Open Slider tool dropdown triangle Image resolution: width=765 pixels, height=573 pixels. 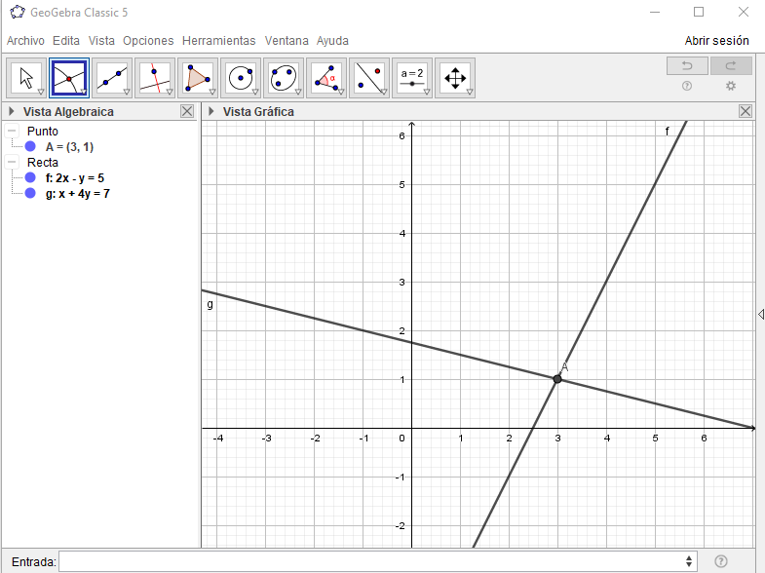pos(427,92)
